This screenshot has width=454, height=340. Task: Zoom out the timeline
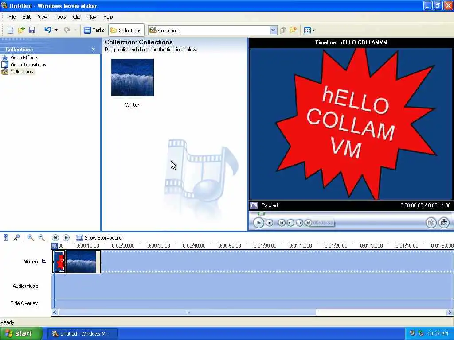pyautogui.click(x=41, y=238)
